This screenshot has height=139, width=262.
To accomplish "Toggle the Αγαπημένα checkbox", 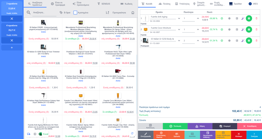I will pyautogui.click(x=75, y=13).
